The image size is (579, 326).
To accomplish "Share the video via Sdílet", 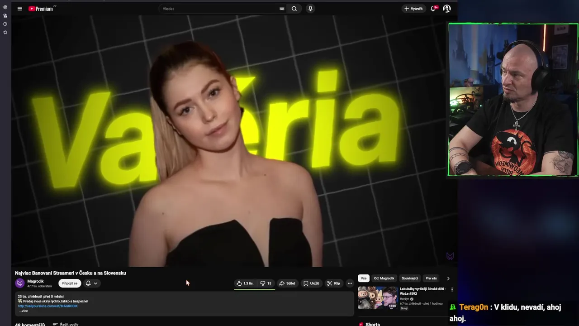I will click(287, 283).
